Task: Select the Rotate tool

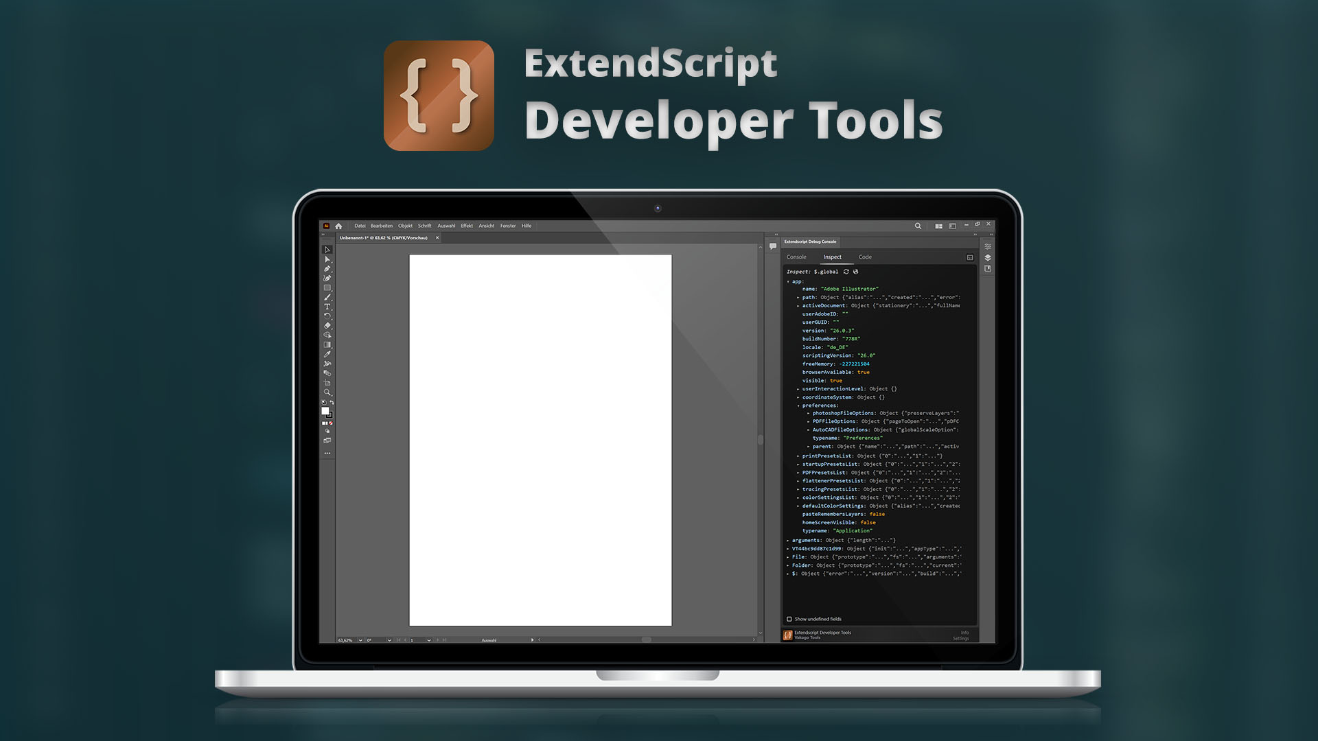Action: (x=327, y=316)
